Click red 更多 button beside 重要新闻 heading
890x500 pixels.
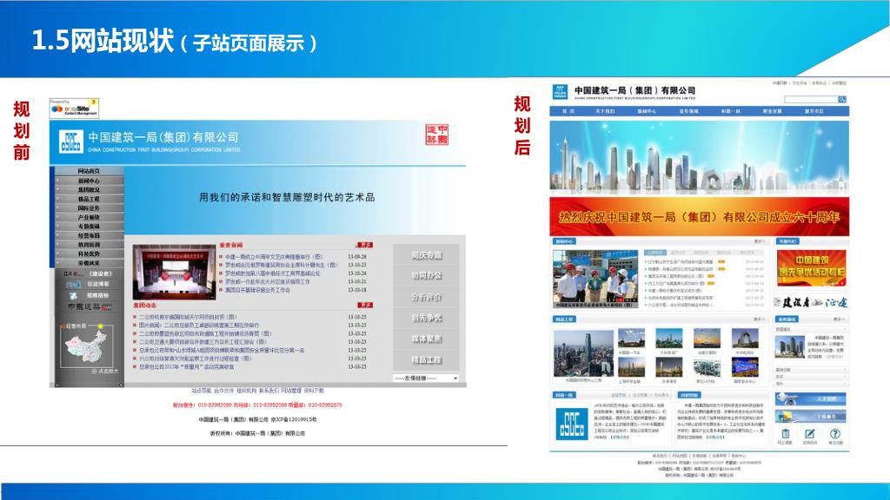pos(364,245)
